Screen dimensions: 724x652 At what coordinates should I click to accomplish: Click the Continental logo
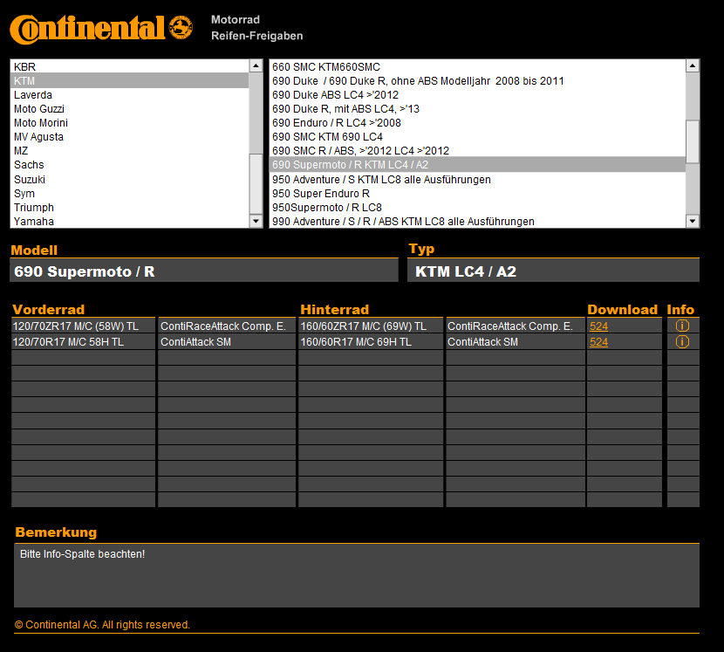pyautogui.click(x=101, y=29)
